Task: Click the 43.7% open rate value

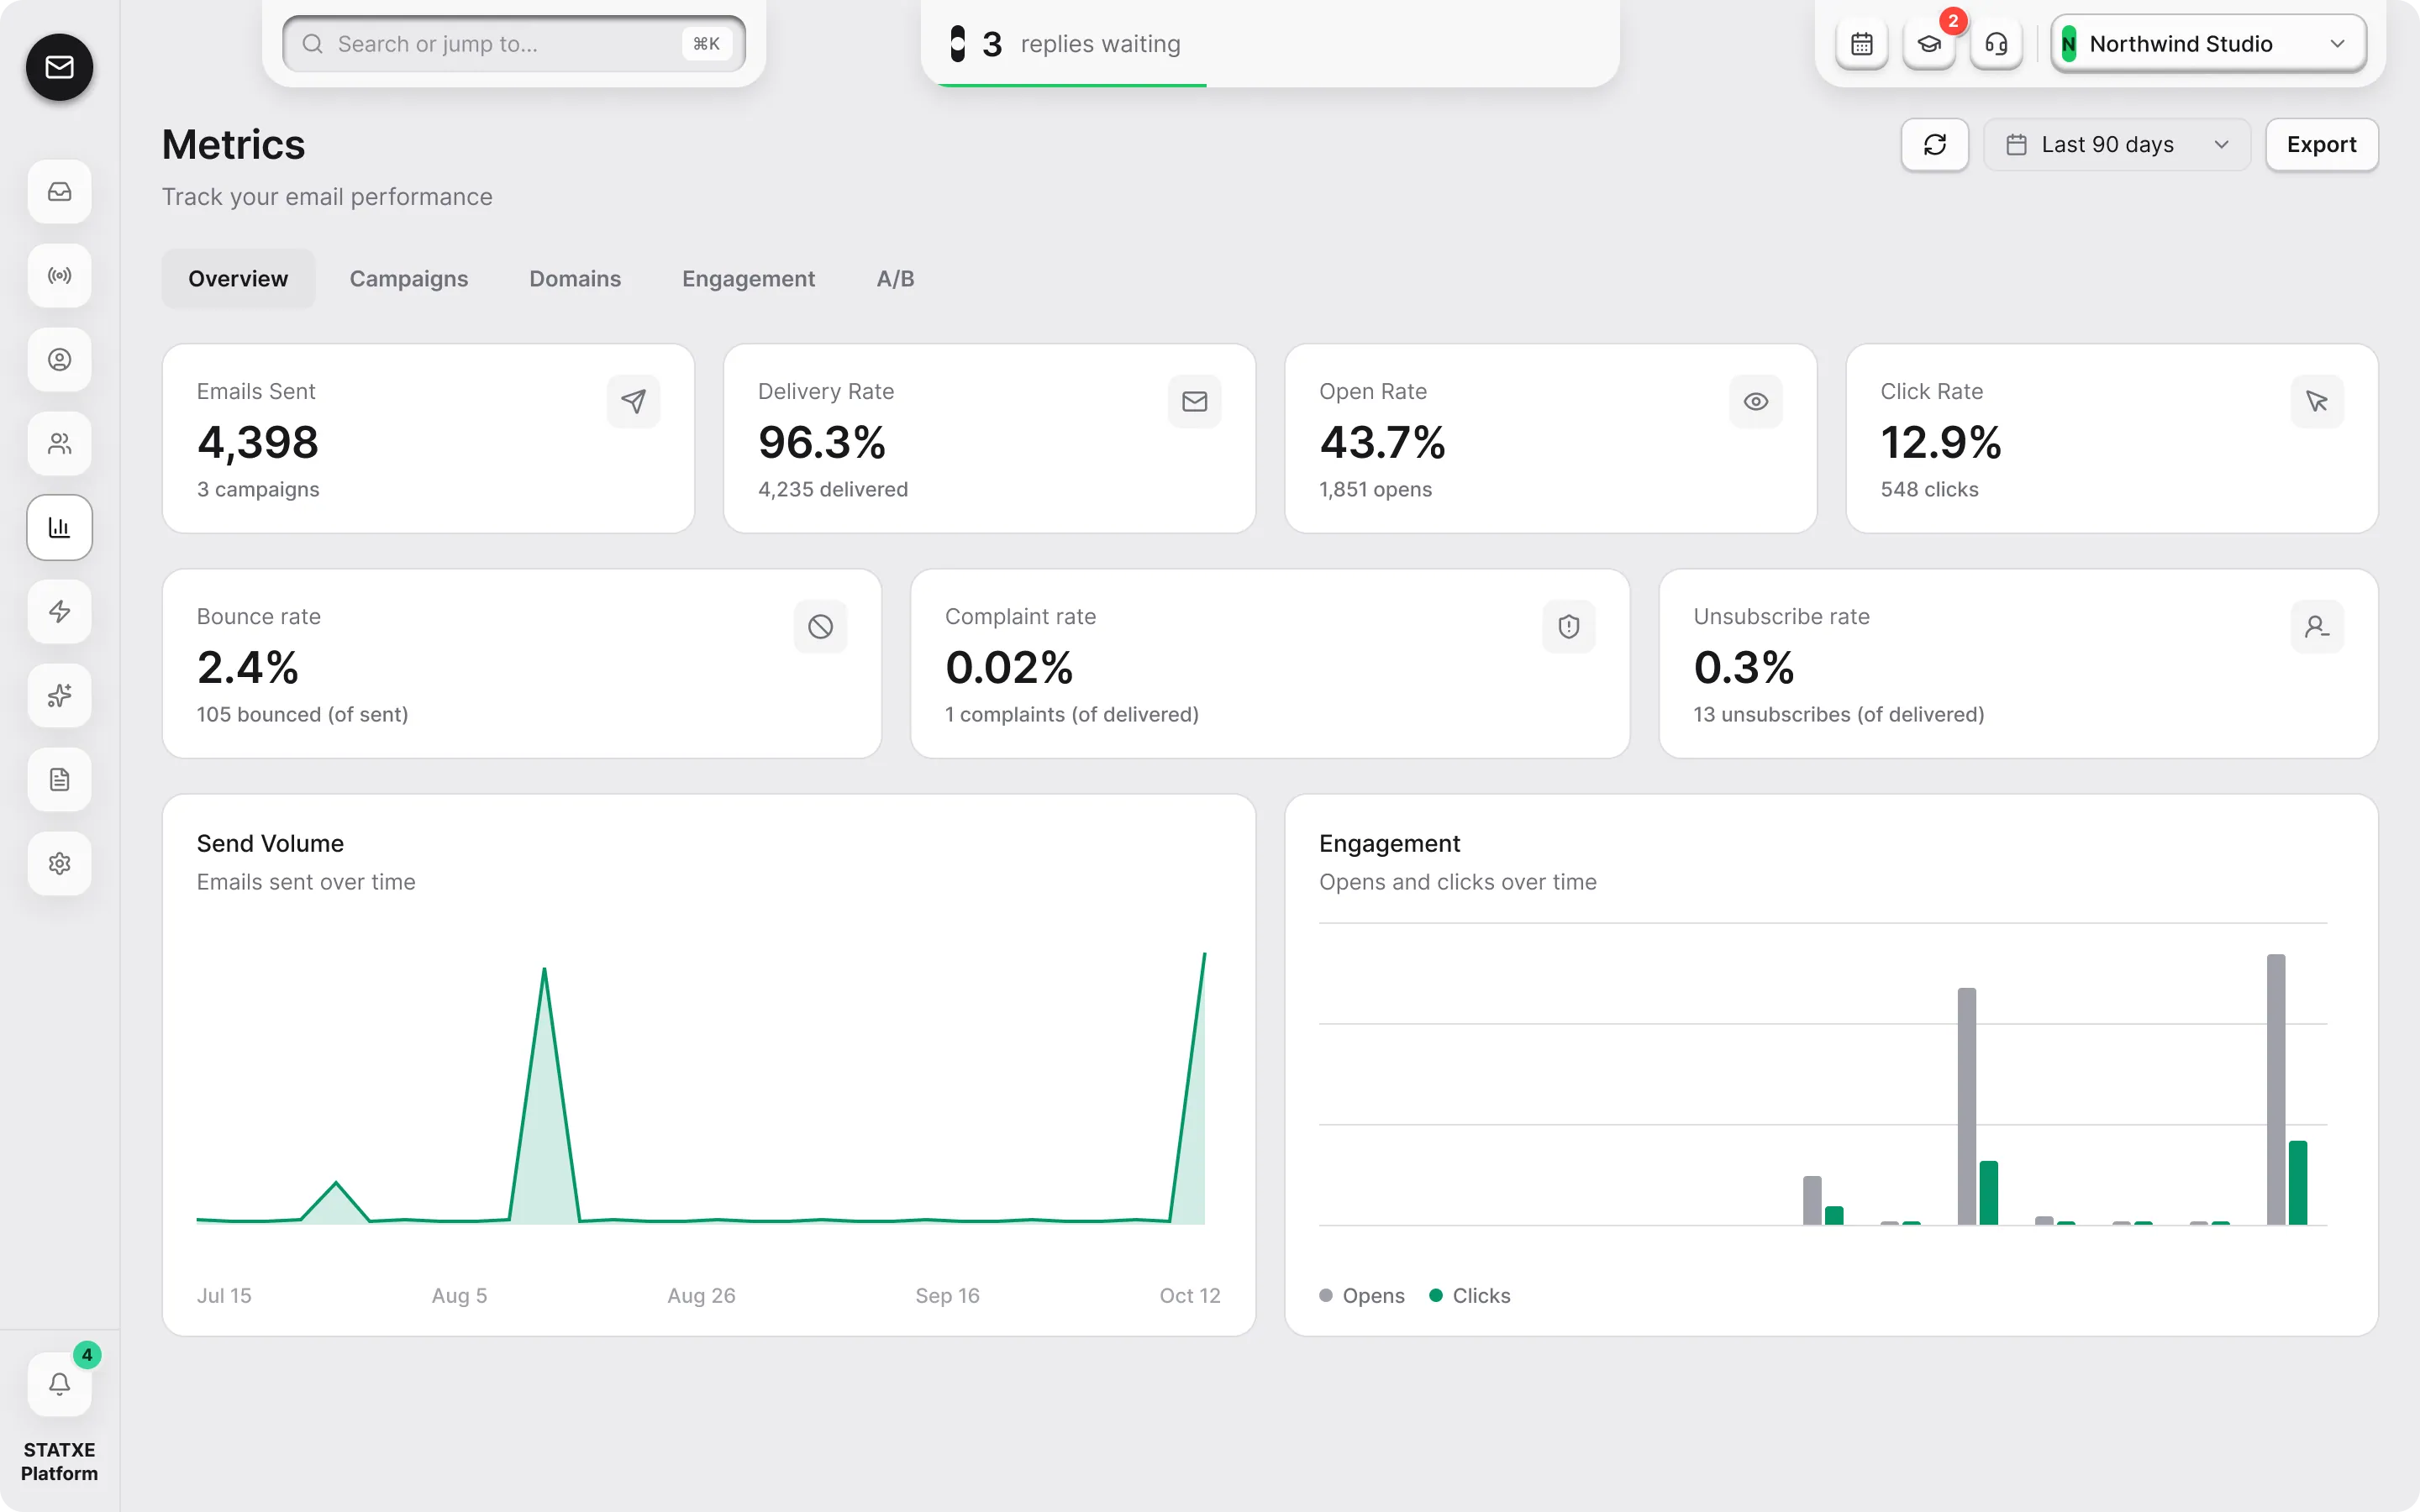Action: pyautogui.click(x=1382, y=442)
